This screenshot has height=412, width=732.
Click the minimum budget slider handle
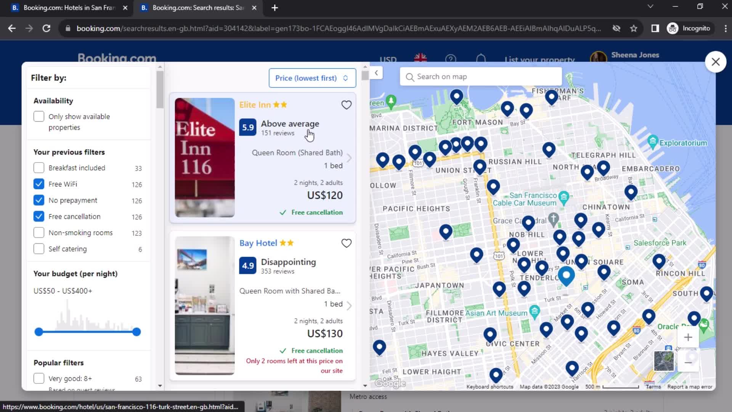39,332
